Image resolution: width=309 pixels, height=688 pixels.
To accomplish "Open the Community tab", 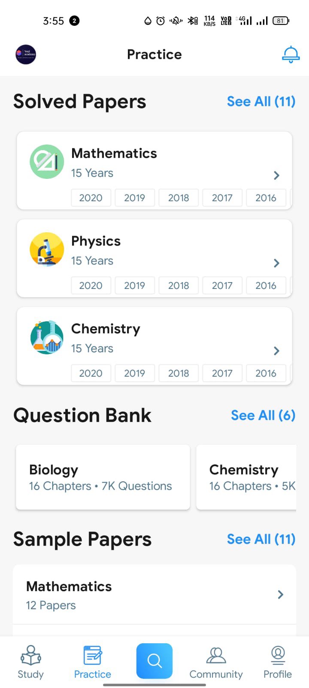I will pyautogui.click(x=216, y=662).
